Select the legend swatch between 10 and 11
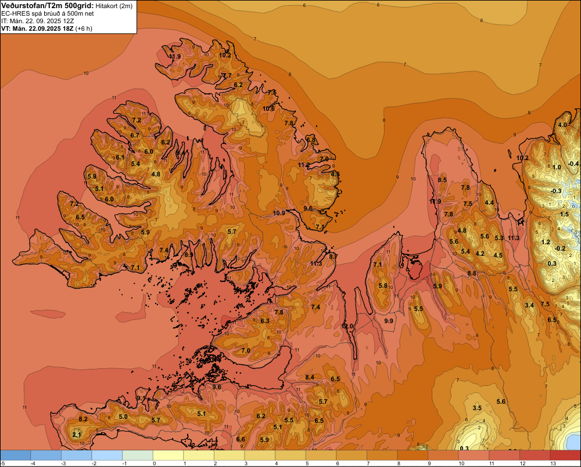 (474, 455)
